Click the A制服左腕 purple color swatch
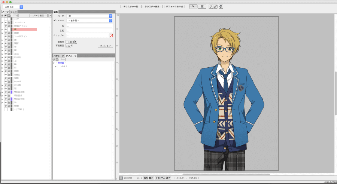337x184 pixels. tap(12, 92)
